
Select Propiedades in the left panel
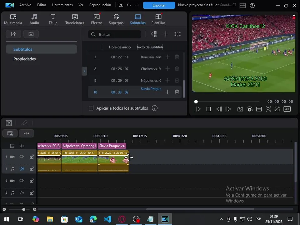(x=24, y=59)
